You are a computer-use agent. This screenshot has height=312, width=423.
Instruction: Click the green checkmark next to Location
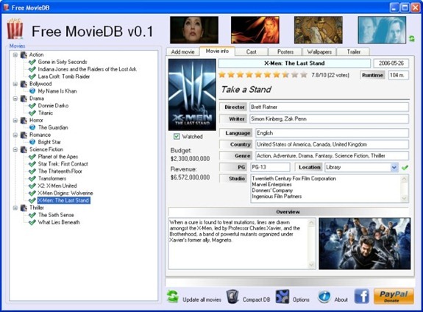tap(405, 168)
